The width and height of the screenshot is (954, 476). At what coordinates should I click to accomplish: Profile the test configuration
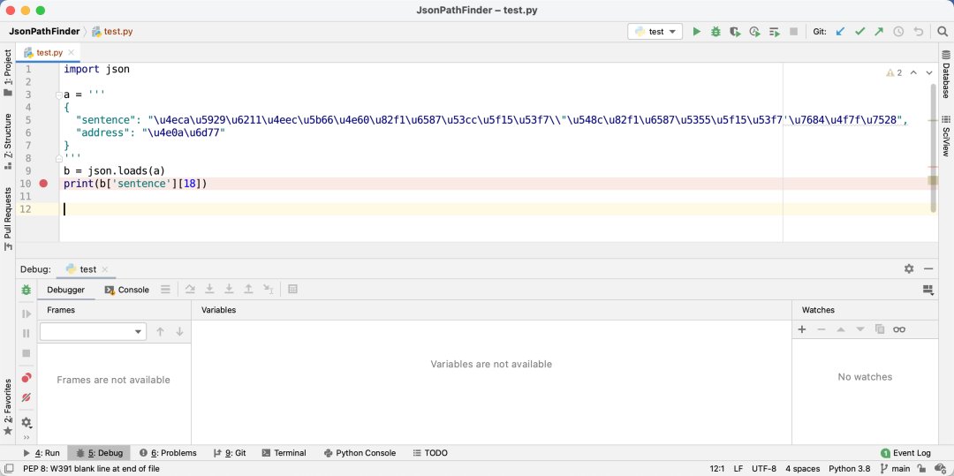(754, 31)
